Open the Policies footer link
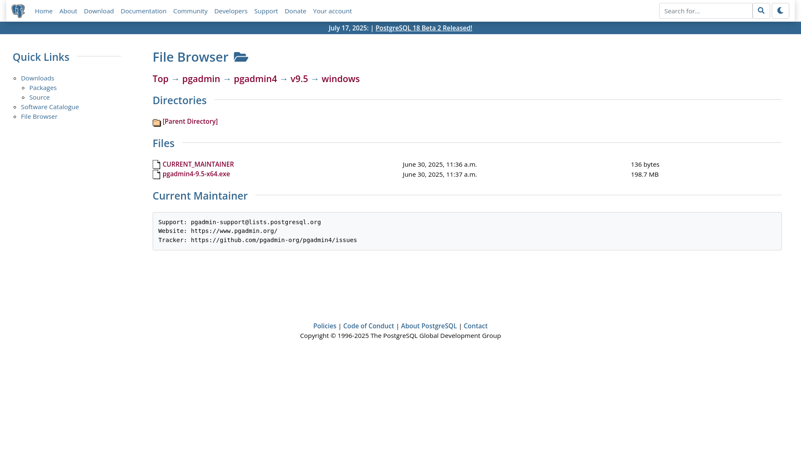The image size is (801, 450). (x=325, y=326)
